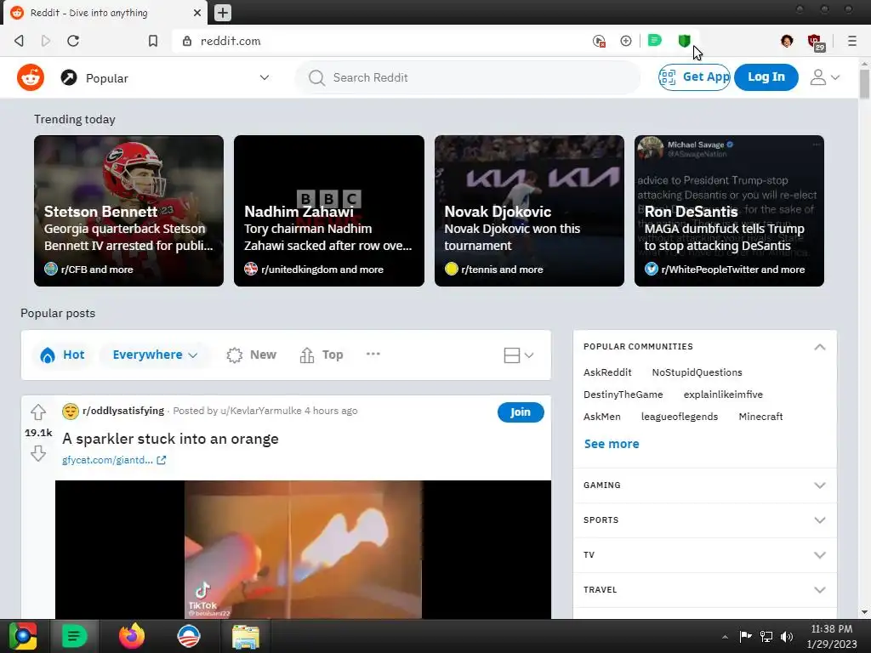This screenshot has width=871, height=653.
Task: Reload the page with refresh icon
Action: (73, 41)
